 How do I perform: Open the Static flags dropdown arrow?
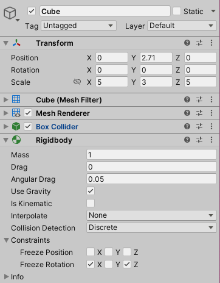pyautogui.click(x=213, y=11)
